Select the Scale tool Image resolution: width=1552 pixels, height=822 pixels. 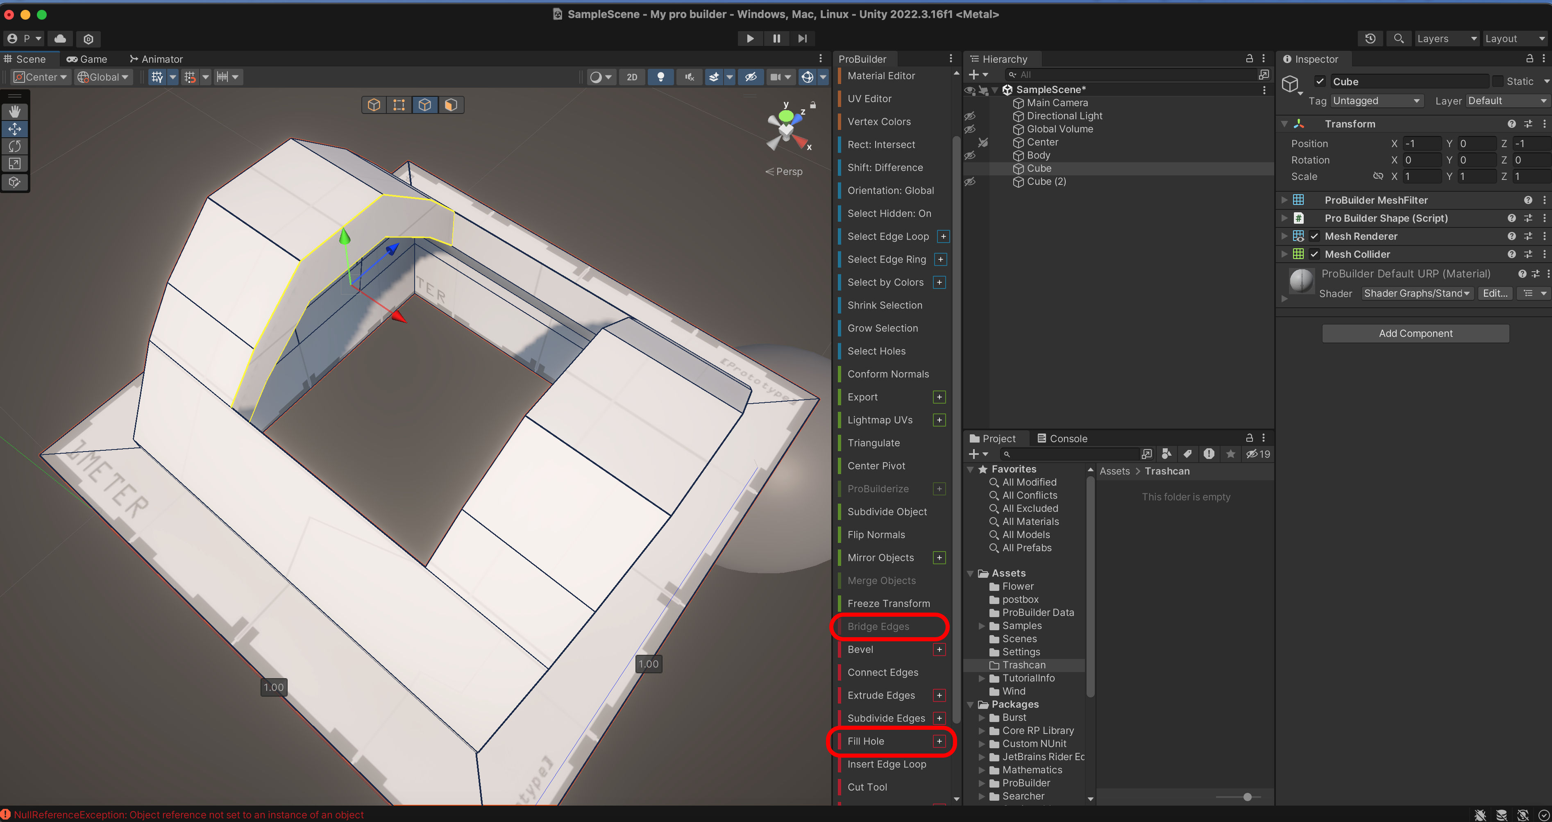pyautogui.click(x=14, y=164)
